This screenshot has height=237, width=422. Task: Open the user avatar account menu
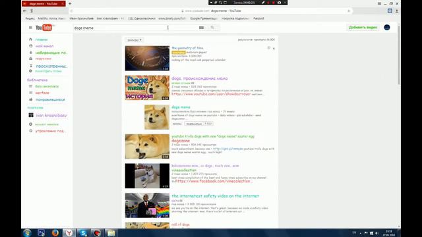387,28
